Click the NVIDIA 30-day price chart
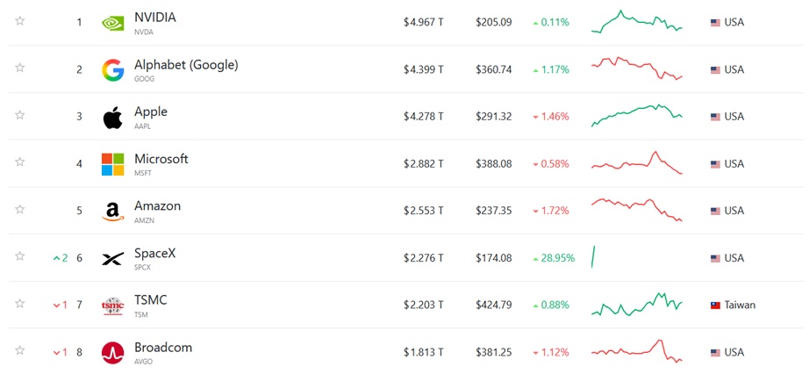Viewport: 809px width, 374px height. point(637,22)
